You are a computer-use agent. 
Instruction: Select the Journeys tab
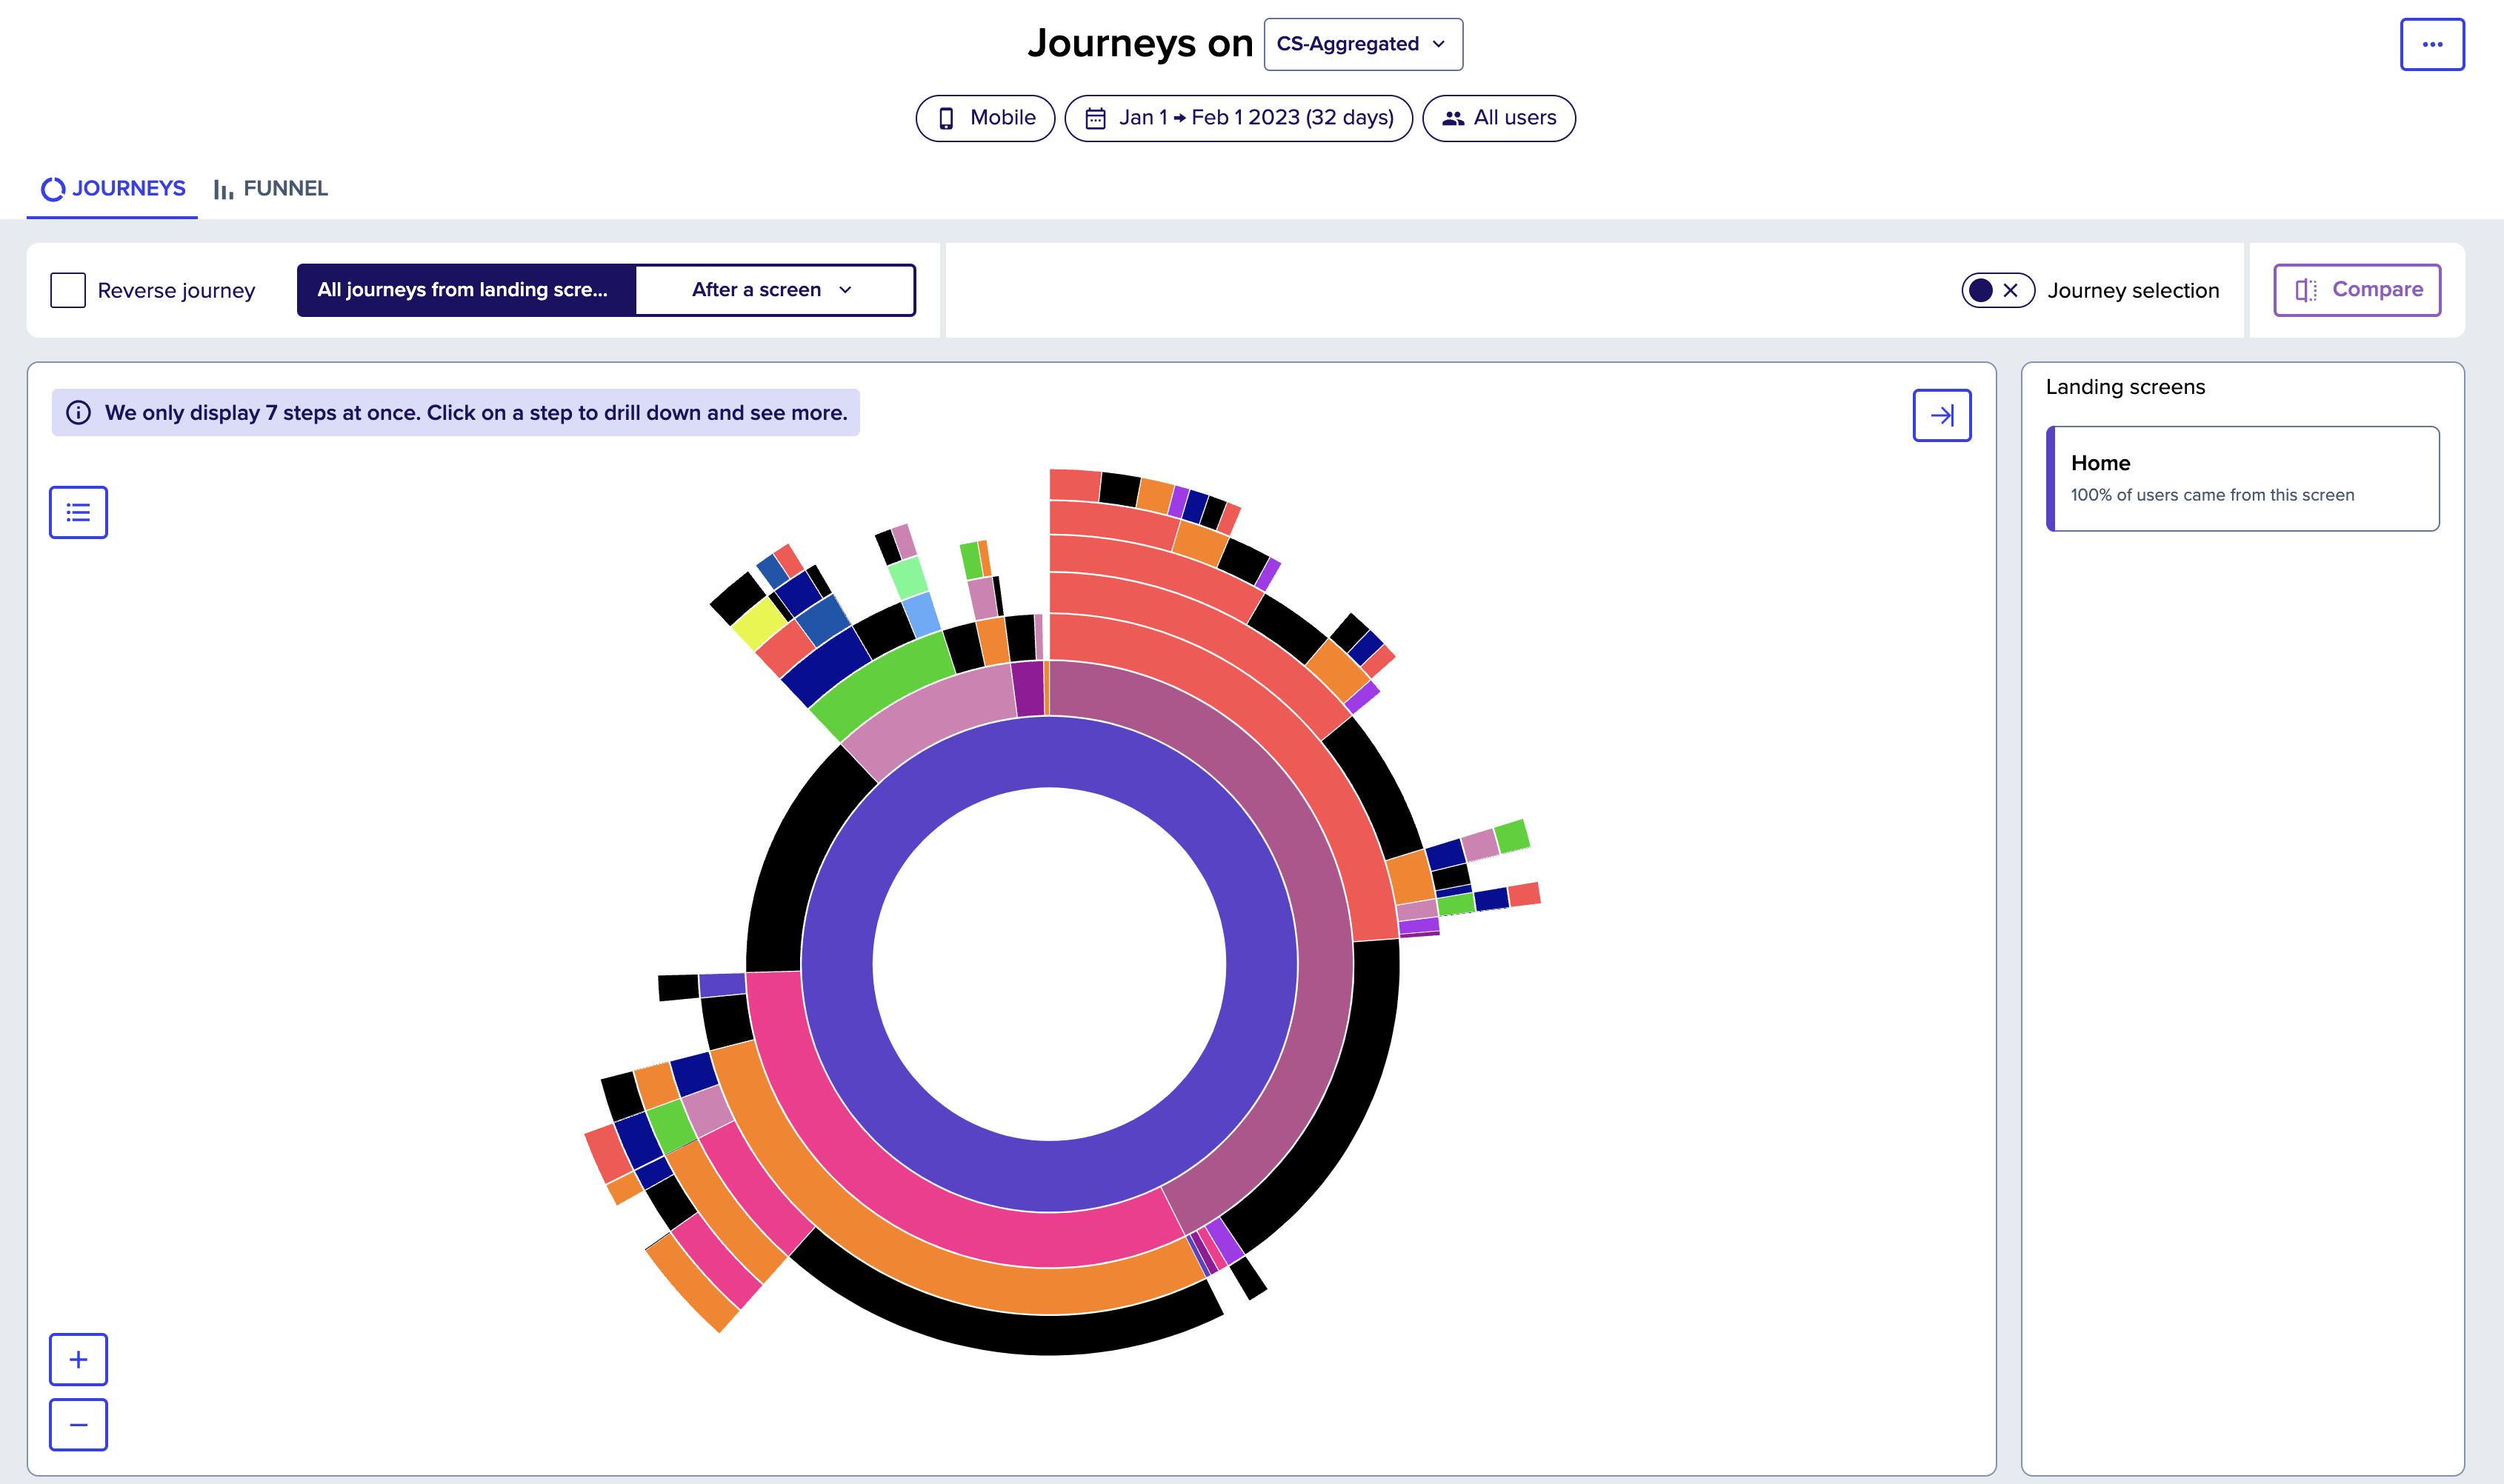(112, 188)
